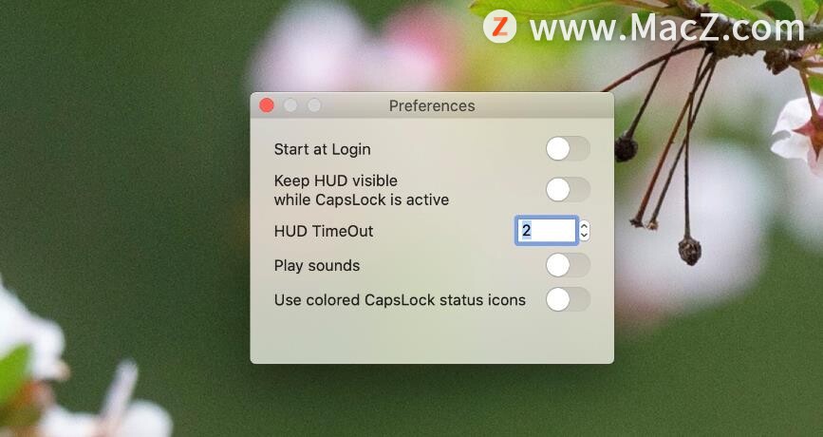Click the Preferences window title text
The width and height of the screenshot is (823, 437).
[x=432, y=106]
